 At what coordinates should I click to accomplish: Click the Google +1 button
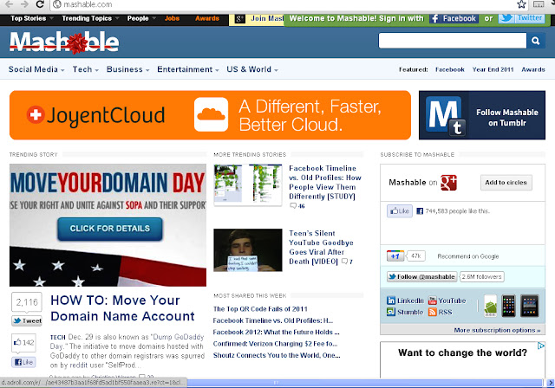tap(395, 255)
